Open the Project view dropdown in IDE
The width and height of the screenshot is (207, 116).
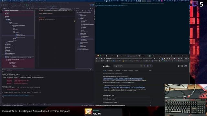(5, 9)
